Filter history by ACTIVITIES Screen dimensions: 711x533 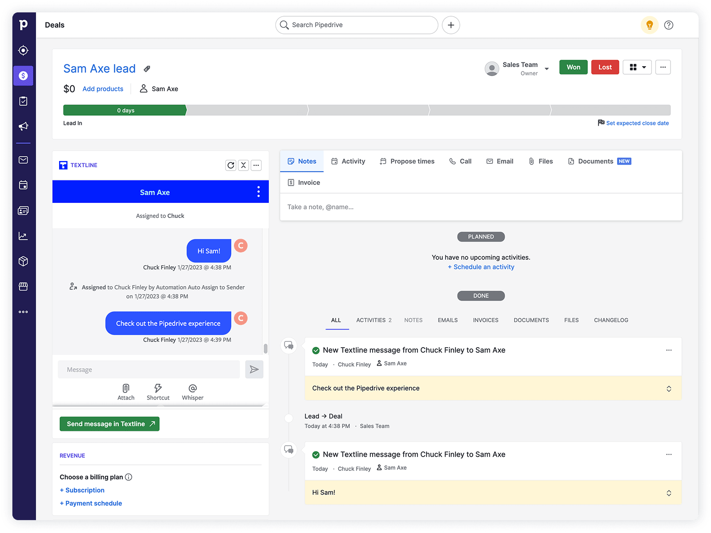coord(374,320)
